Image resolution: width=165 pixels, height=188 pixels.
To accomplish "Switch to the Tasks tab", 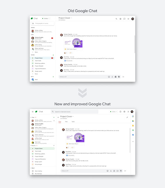I will coord(73,122).
